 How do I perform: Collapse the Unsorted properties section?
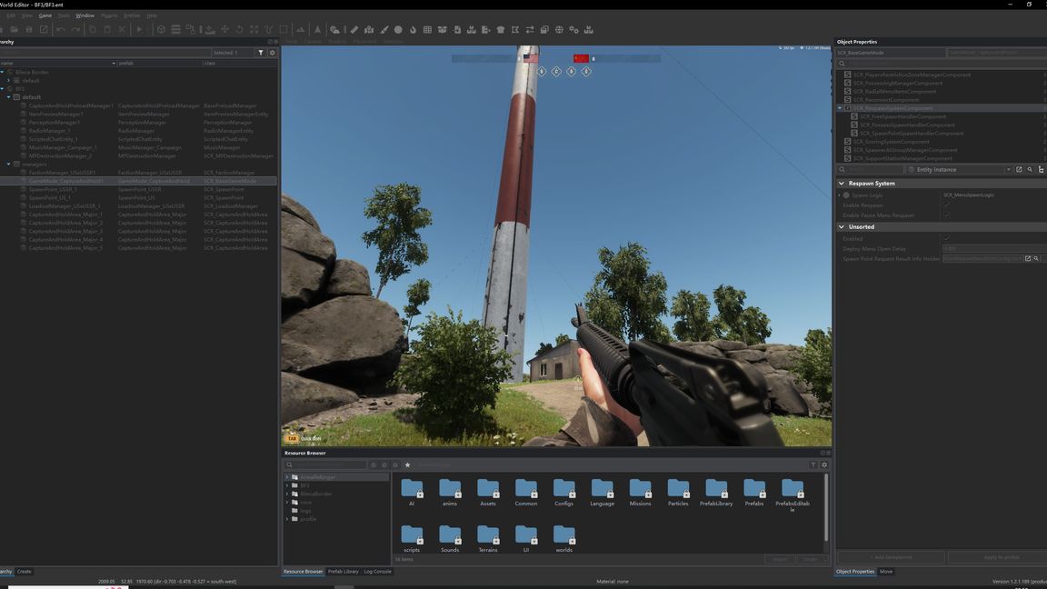point(842,226)
